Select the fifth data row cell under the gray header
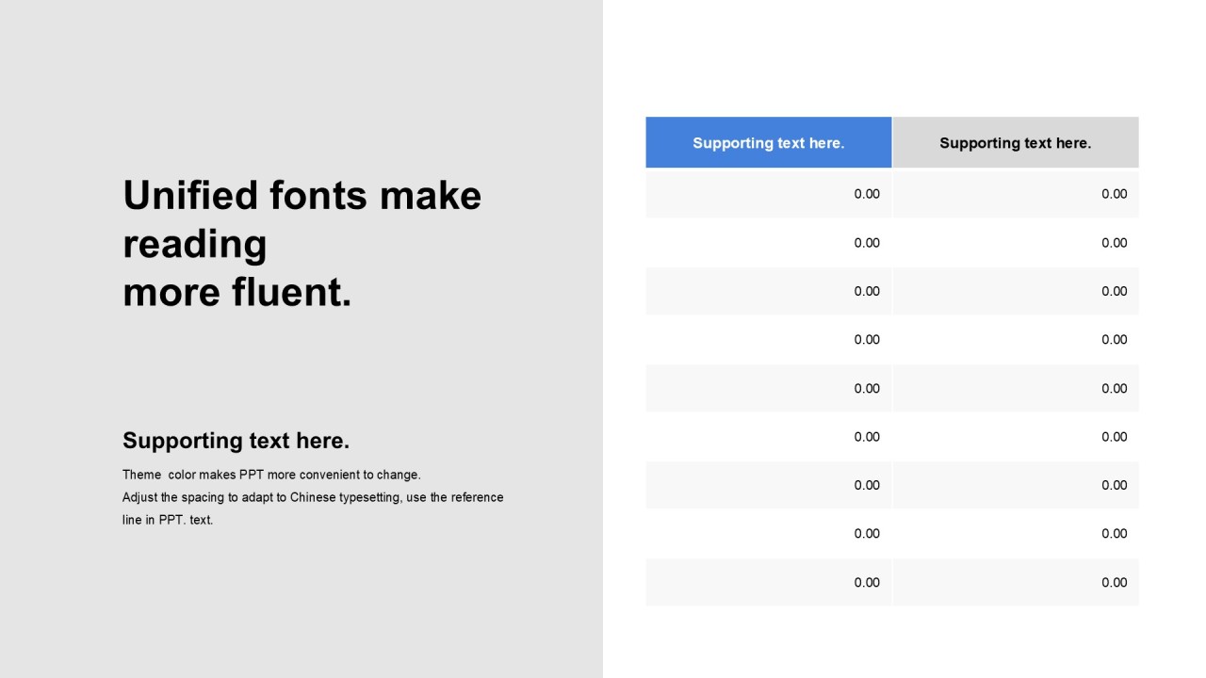Viewport: 1206px width, 678px height. 1016,388
